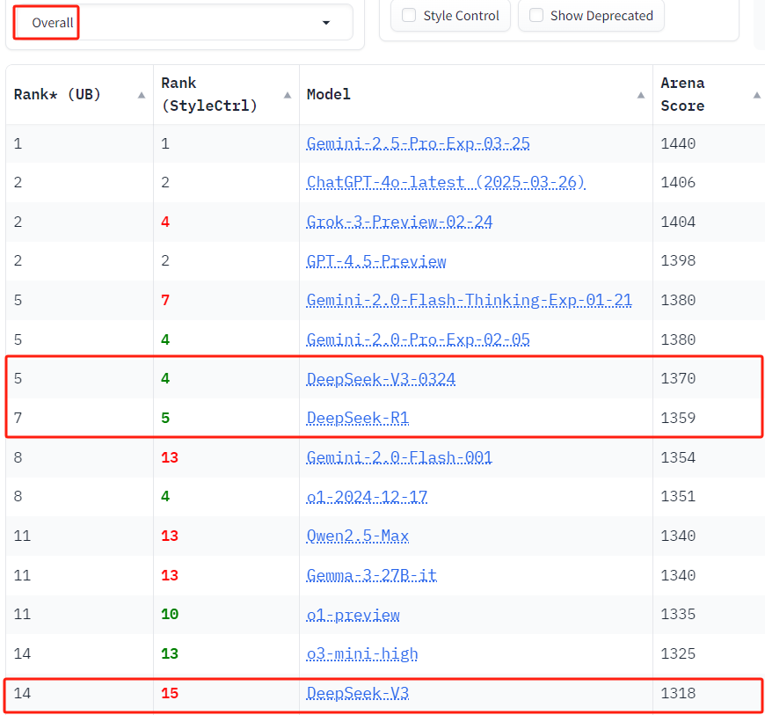Screen dimensions: 765x715
Task: Tick the Show Deprecated checkbox
Action: click(536, 16)
